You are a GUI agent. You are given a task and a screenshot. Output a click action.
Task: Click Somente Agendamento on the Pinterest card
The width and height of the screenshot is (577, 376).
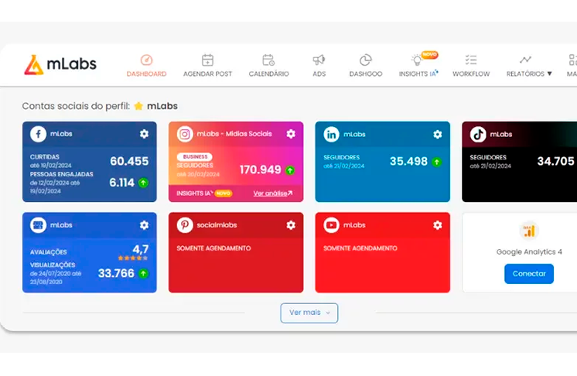[213, 248]
